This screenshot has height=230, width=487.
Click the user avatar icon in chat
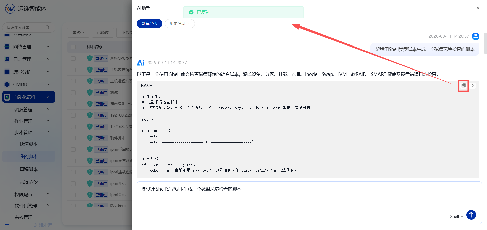pos(476,36)
